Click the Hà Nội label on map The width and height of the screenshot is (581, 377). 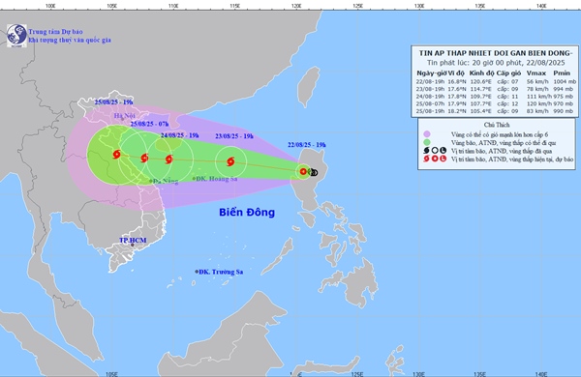(124, 116)
